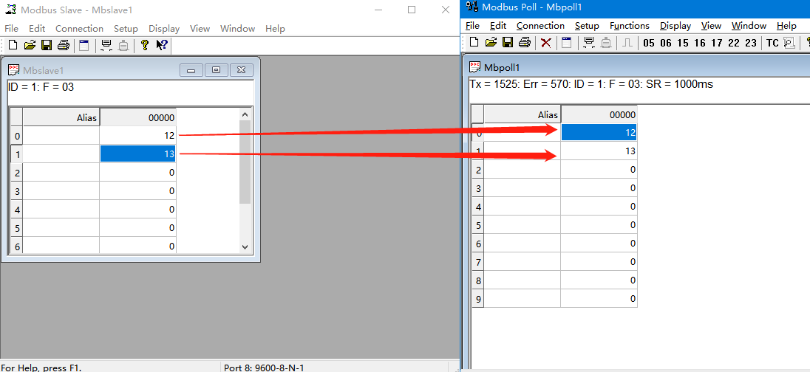Click the red X delete icon in Modbus Poll
Screen dimensions: 810x372
pos(546,43)
